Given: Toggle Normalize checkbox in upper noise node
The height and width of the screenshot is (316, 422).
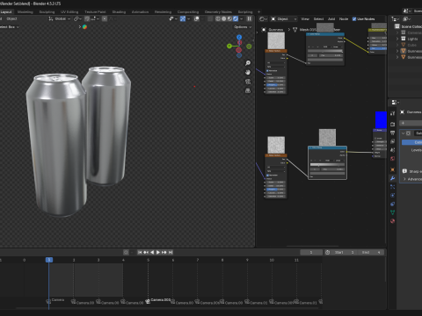Looking at the screenshot, I should 267,70.
